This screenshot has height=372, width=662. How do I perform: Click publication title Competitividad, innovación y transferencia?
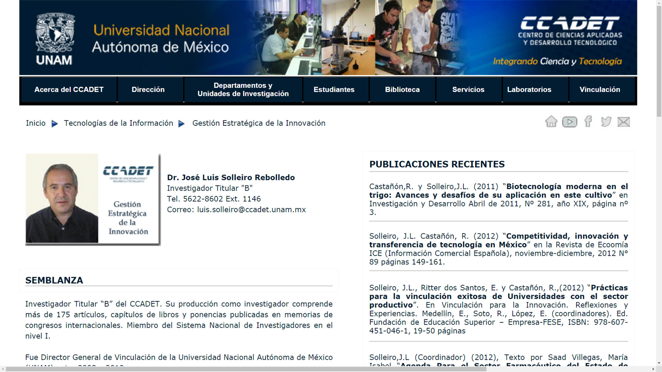[499, 240]
